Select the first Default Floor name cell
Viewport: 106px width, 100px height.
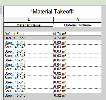pos(29,34)
